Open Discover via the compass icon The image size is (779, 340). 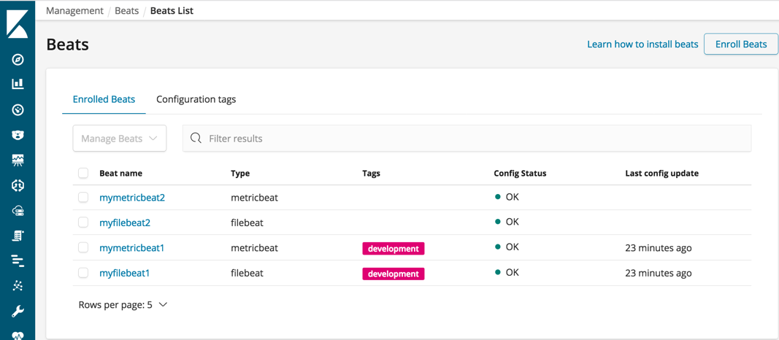click(18, 60)
